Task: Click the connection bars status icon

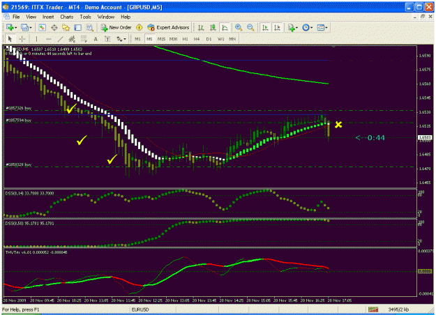Action: pos(373,309)
